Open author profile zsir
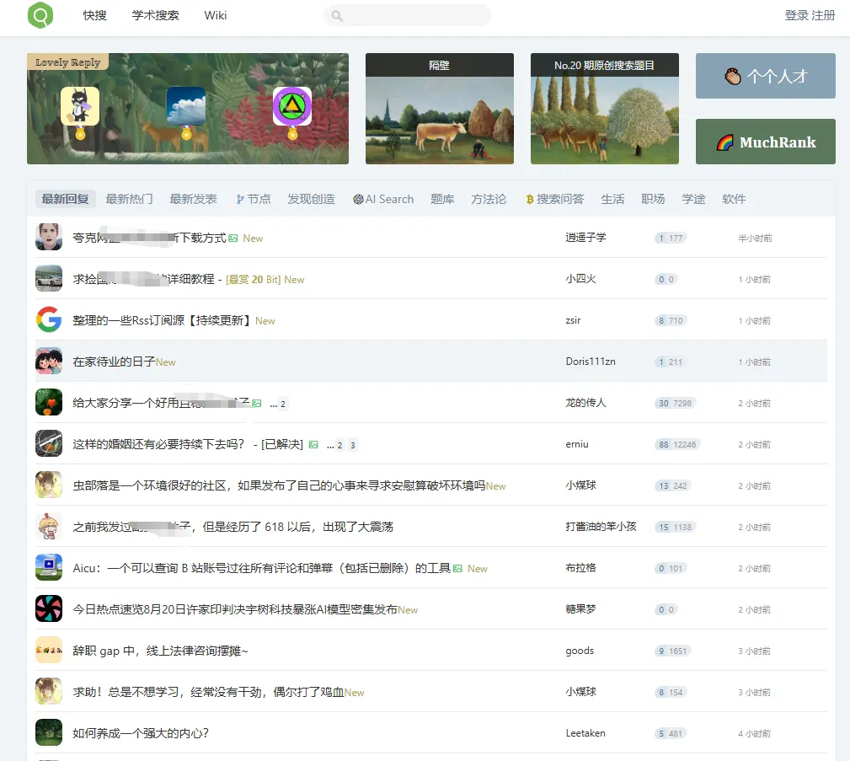The height and width of the screenshot is (761, 850). click(x=573, y=320)
